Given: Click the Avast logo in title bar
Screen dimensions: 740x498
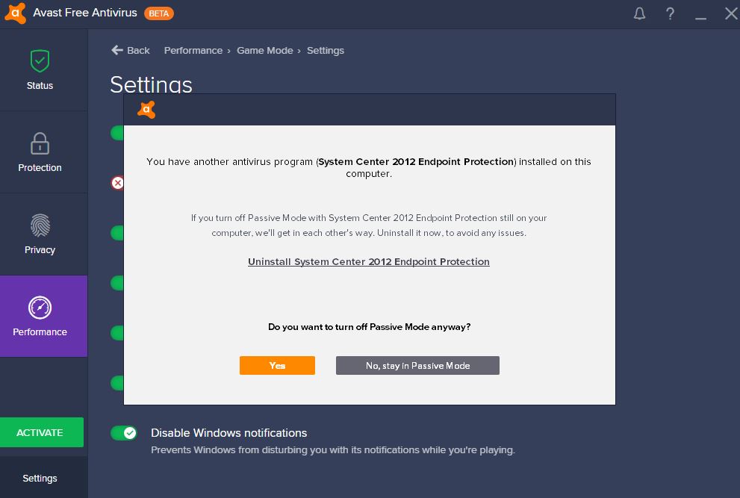Looking at the screenshot, I should pyautogui.click(x=15, y=13).
